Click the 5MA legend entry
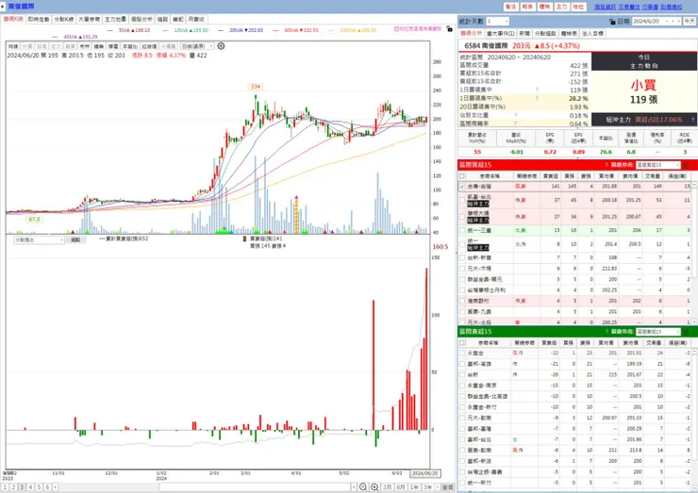Viewport: 698px width, 493px height. pyautogui.click(x=129, y=30)
